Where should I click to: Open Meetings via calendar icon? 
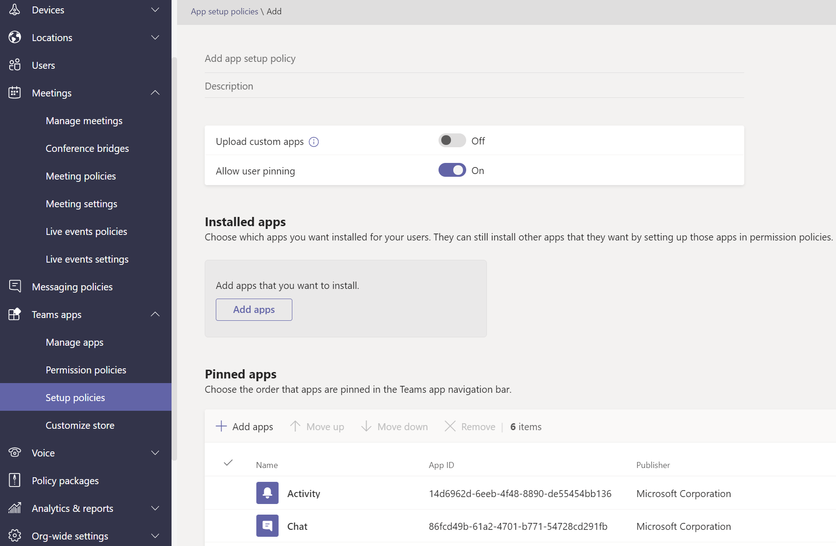click(x=14, y=92)
